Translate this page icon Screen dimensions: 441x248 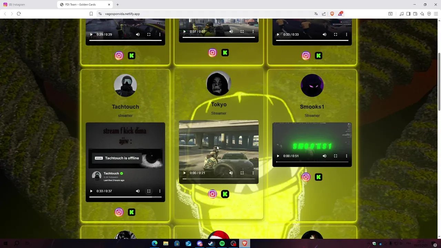[x=316, y=14]
